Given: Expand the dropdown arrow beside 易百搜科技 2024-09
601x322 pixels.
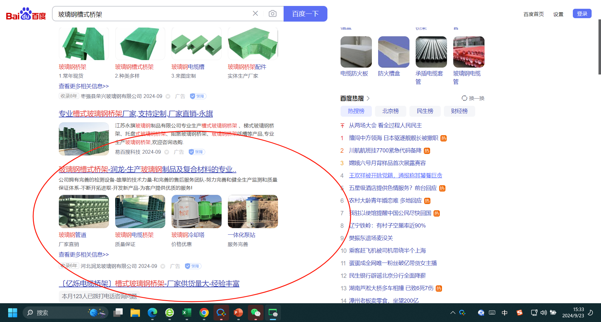Looking at the screenshot, I should click(x=167, y=152).
